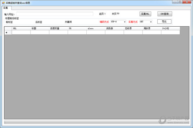Click the 周收录 column header
The width and height of the screenshot is (193, 128).
(x=152, y=28)
